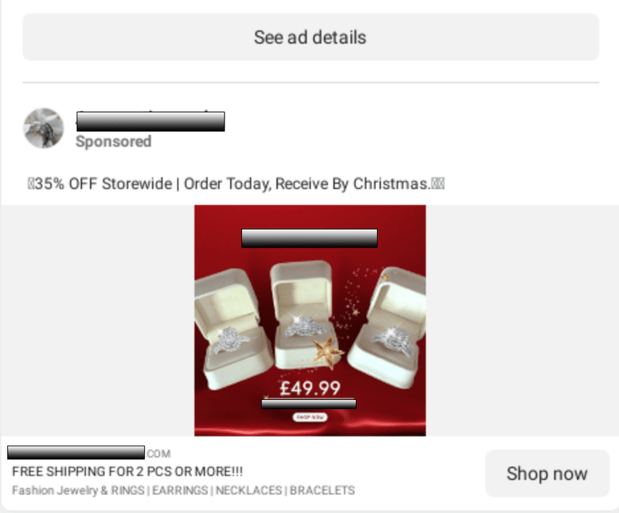Click the See ad details button
Image resolution: width=619 pixels, height=513 pixels.
tap(311, 37)
